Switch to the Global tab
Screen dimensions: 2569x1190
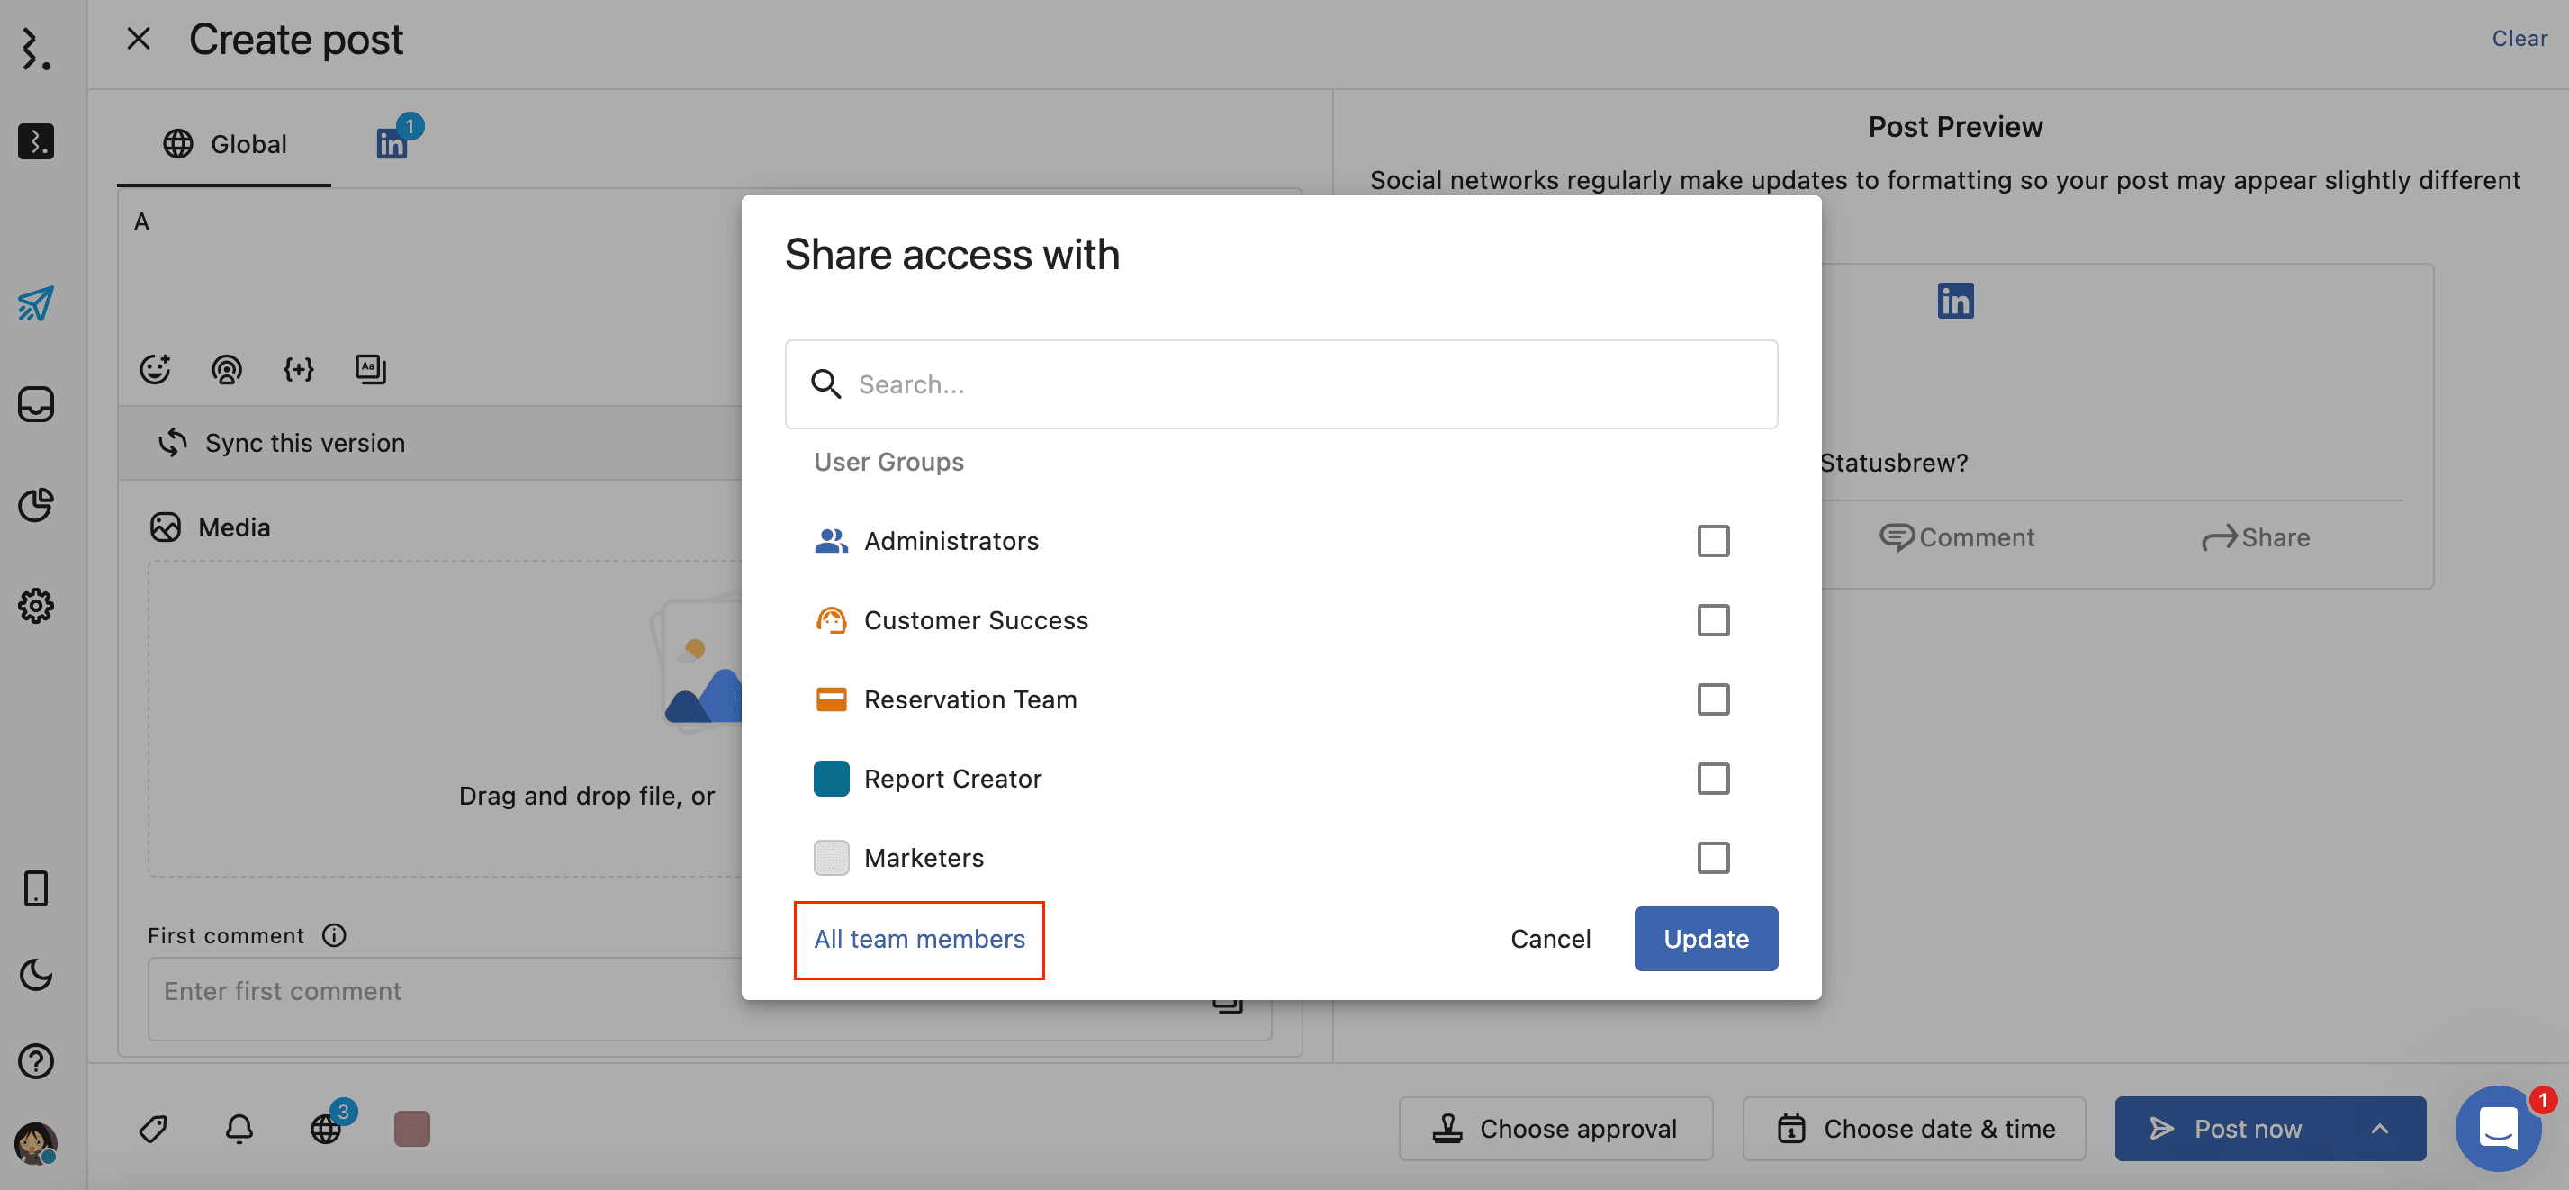click(225, 145)
